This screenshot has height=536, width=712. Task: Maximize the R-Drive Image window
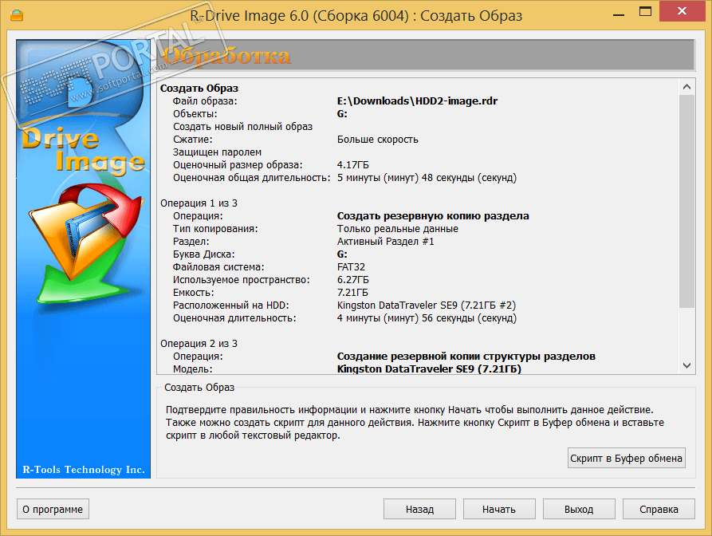(645, 12)
